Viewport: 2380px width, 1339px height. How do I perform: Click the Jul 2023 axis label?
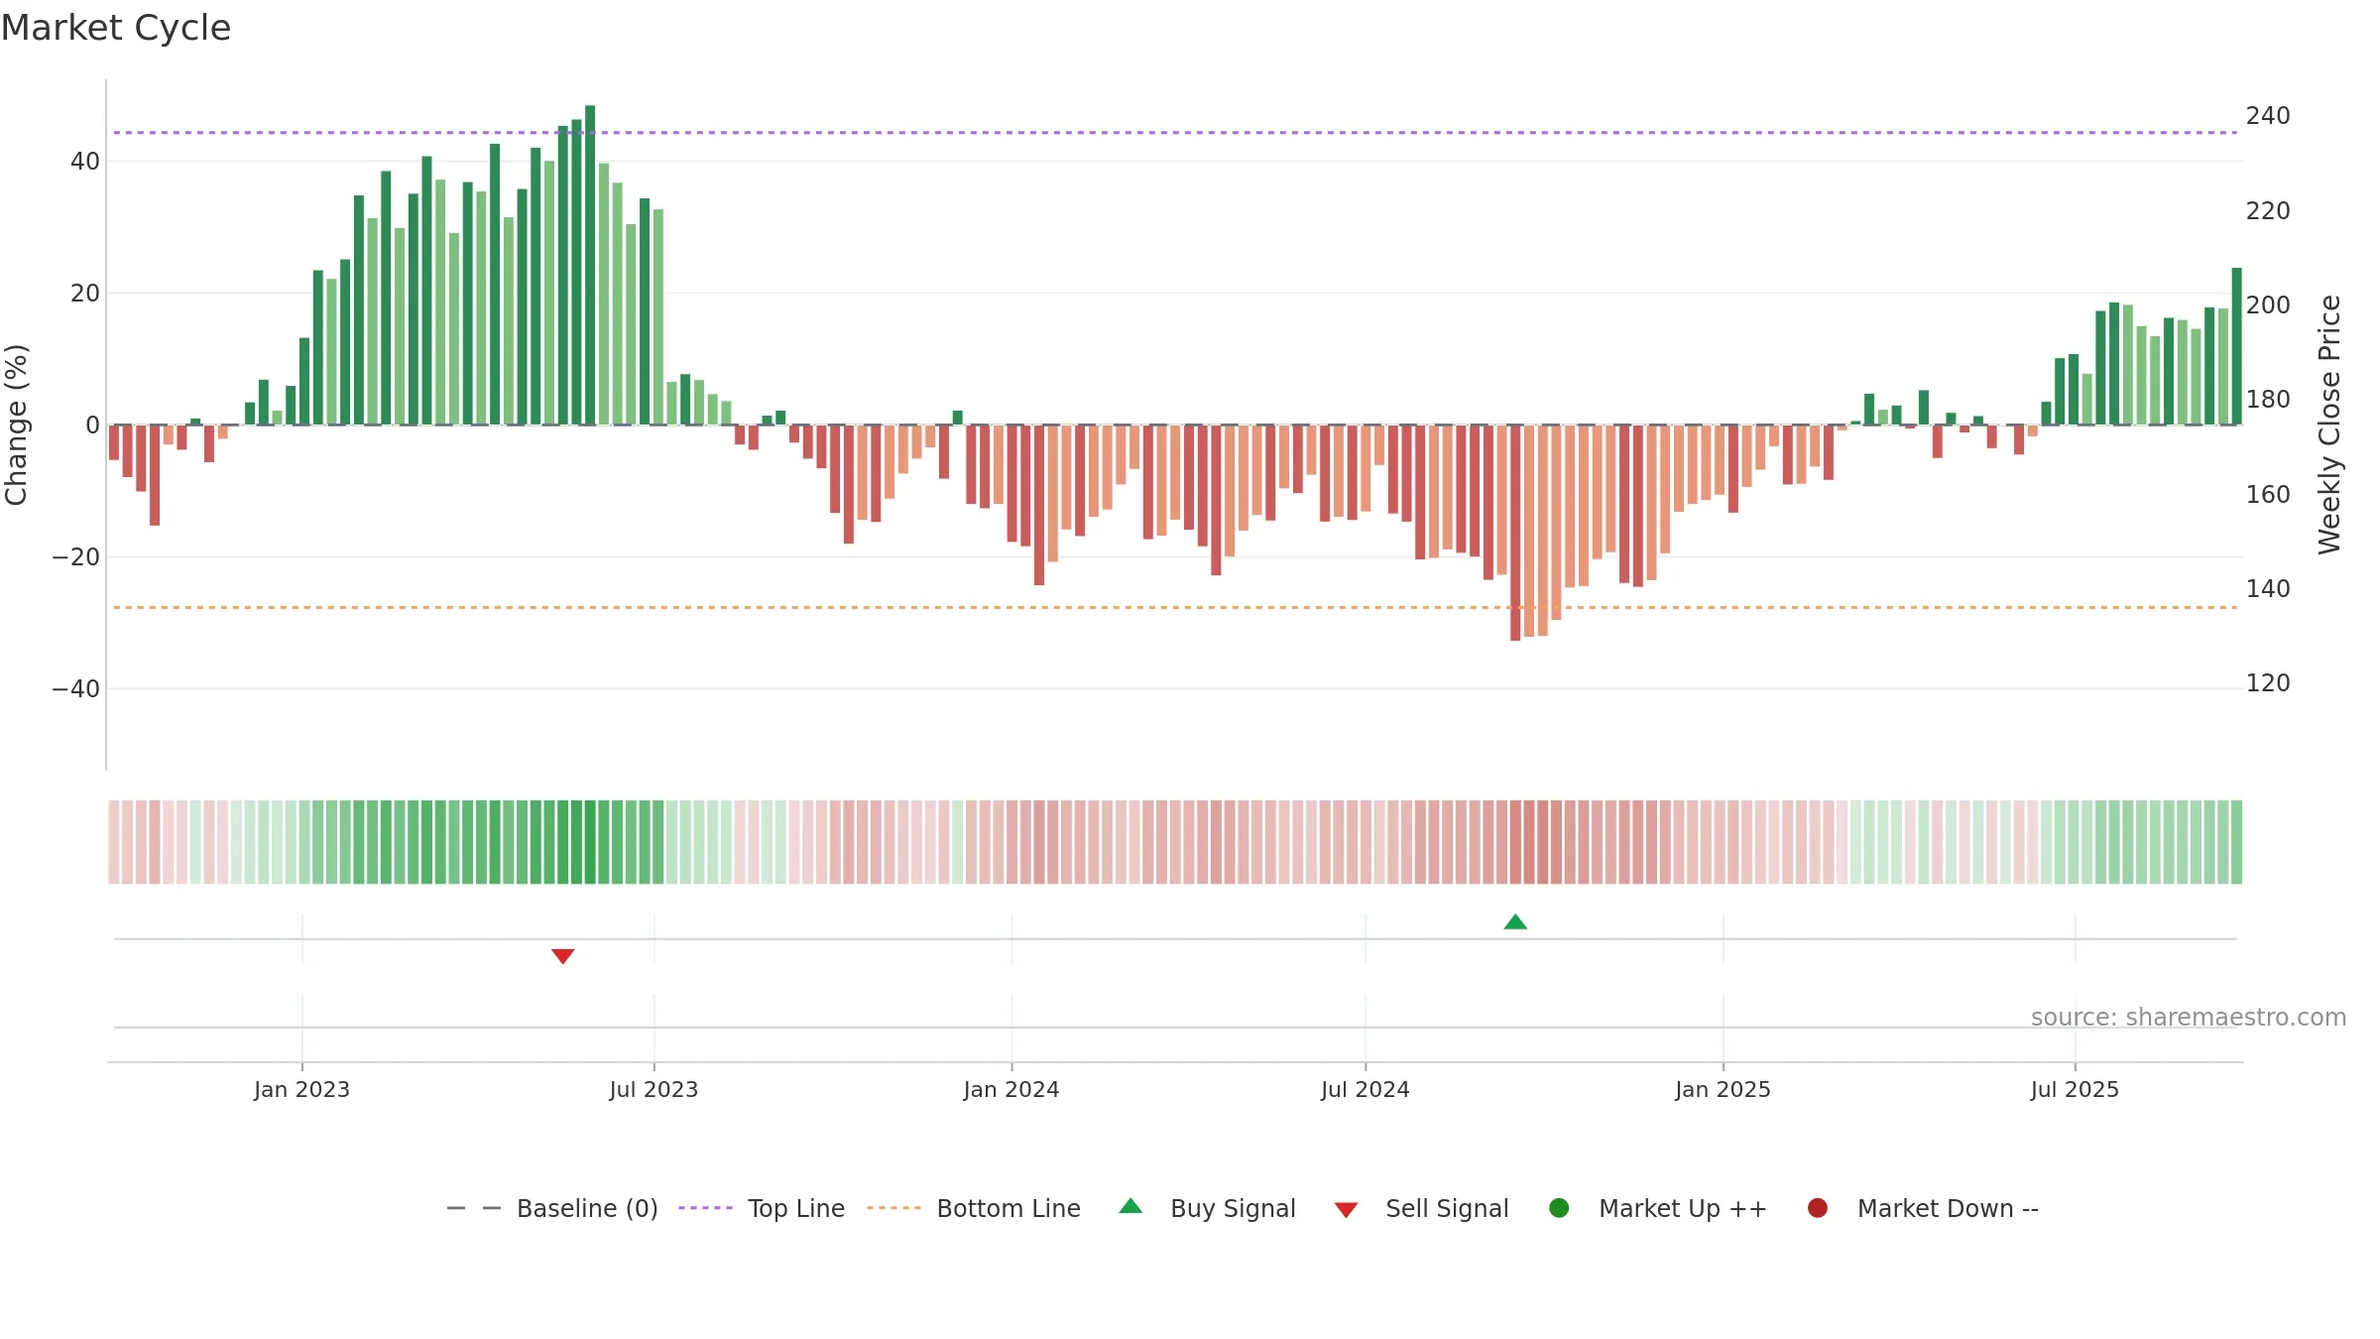click(654, 1089)
